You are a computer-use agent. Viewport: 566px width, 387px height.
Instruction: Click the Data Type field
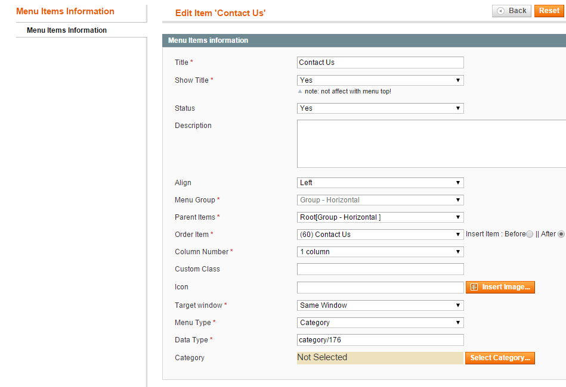click(x=380, y=340)
